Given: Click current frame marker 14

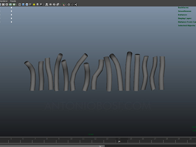Looking at the screenshot, I should [x=119, y=141].
